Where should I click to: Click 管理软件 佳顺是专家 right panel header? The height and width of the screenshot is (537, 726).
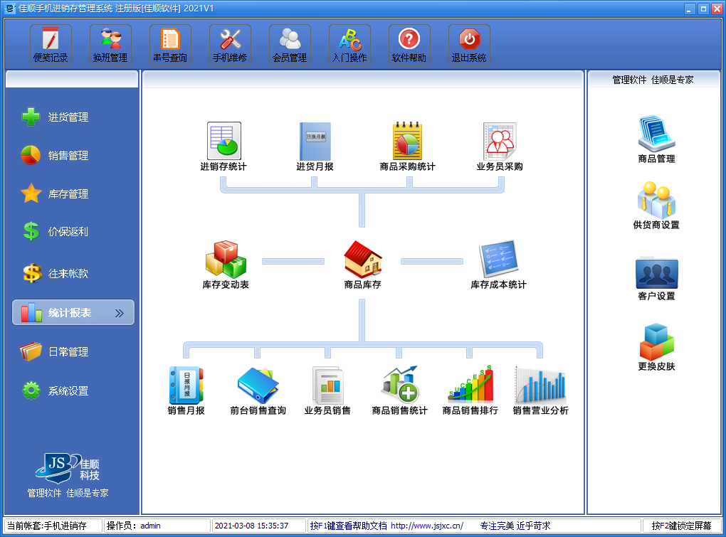653,80
